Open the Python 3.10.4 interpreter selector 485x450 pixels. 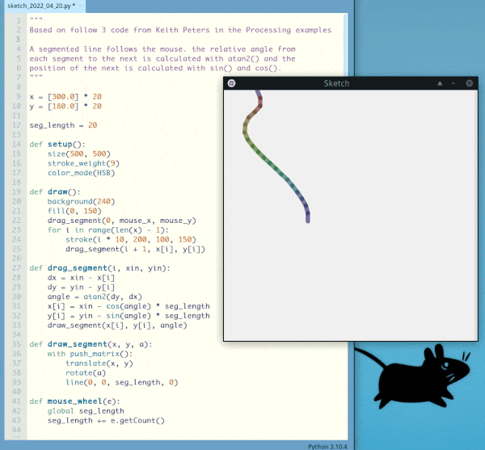click(x=328, y=445)
